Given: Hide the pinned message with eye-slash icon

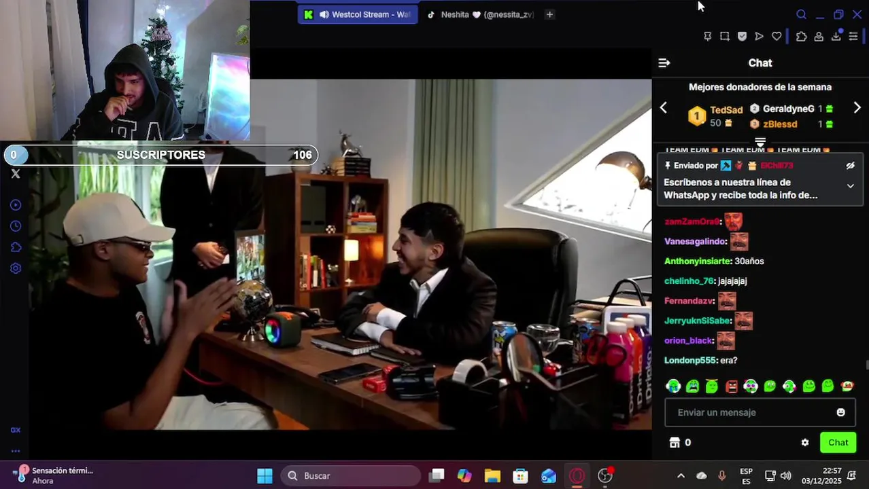Looking at the screenshot, I should coord(850,166).
